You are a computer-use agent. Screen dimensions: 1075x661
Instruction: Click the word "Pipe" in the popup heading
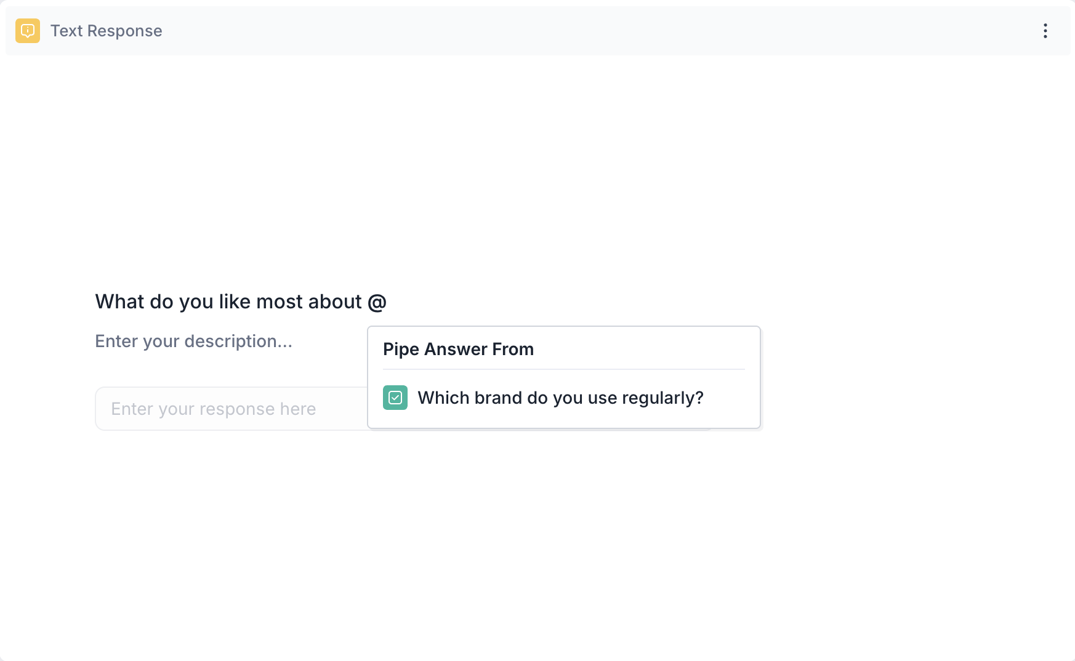pos(401,349)
